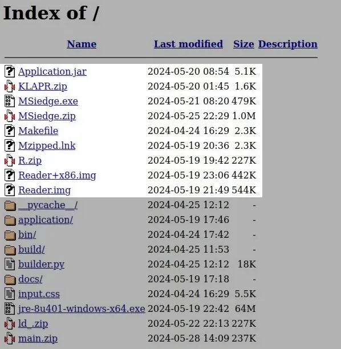Download the Application.jar file link

coord(52,71)
